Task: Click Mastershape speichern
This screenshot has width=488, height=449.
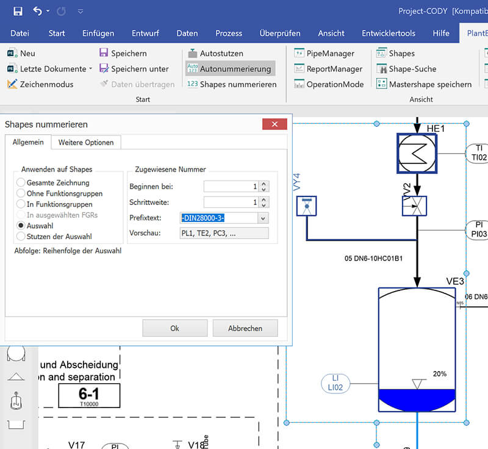Action: (423, 84)
